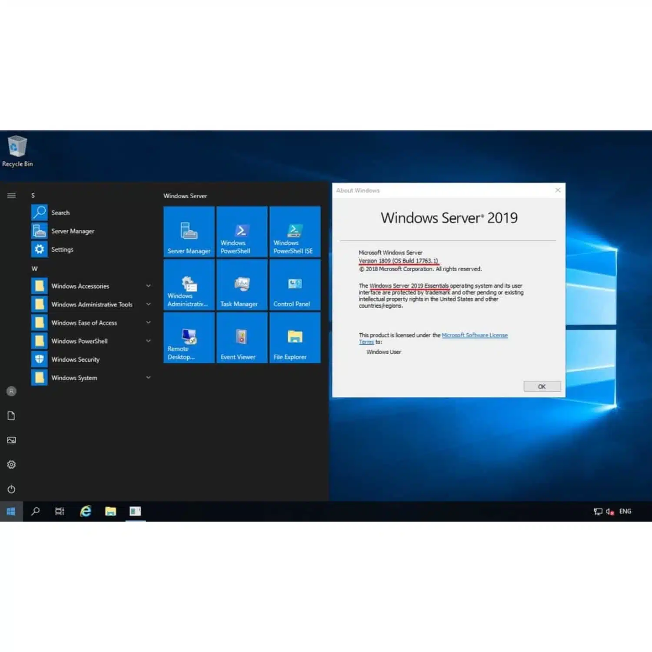This screenshot has width=652, height=652.
Task: Click the Windows PowerShell folder label
Action: tap(80, 341)
